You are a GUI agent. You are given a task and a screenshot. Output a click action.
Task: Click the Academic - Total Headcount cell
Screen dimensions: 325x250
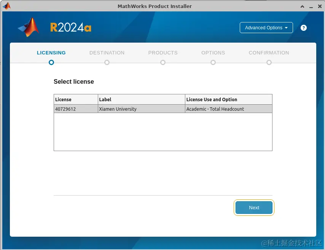(229, 109)
